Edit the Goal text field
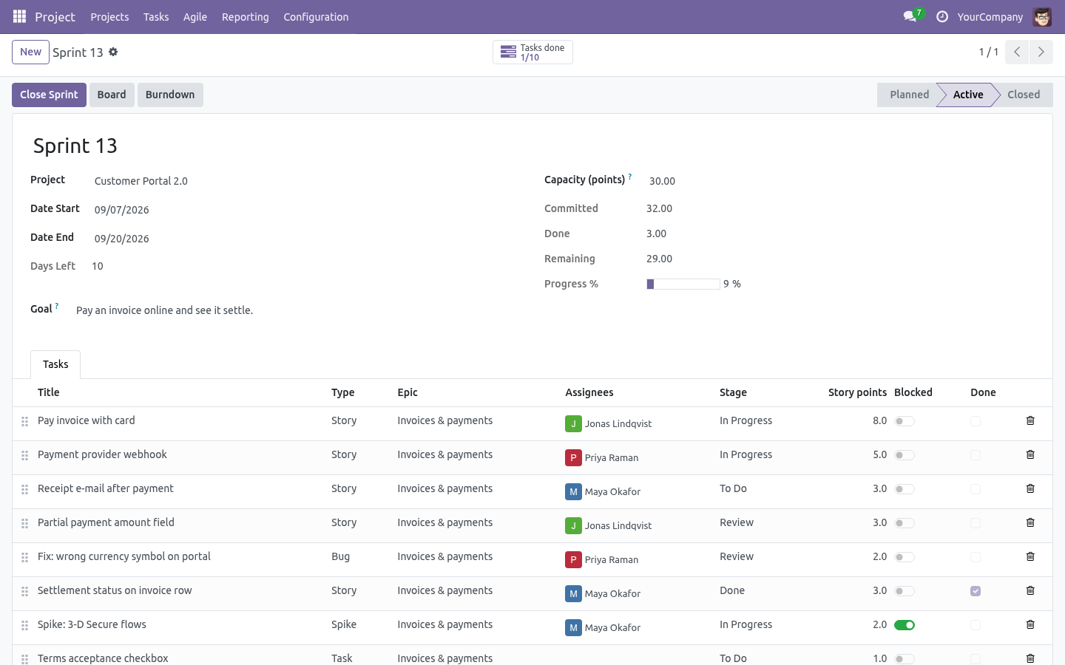 [x=555, y=310]
